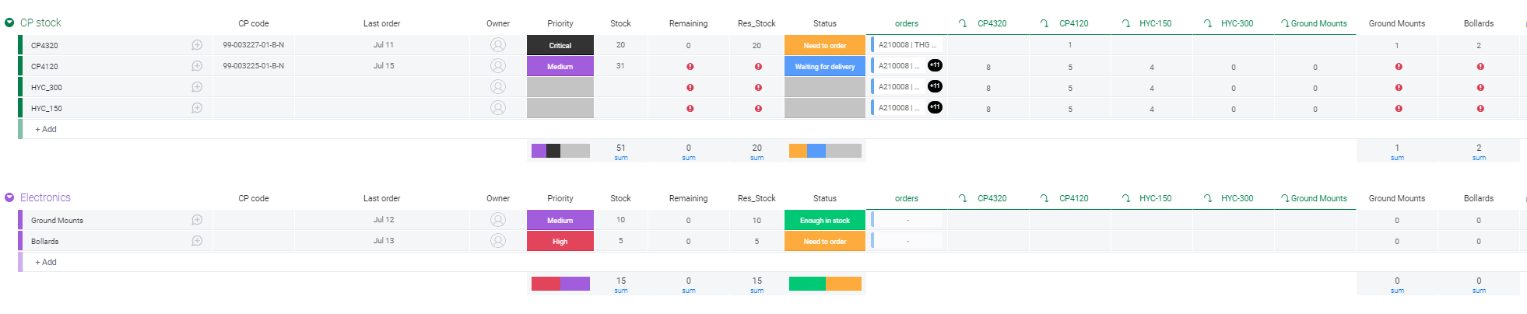Open the Critical priority label for CP4320
This screenshot has width=1527, height=314.
click(560, 45)
